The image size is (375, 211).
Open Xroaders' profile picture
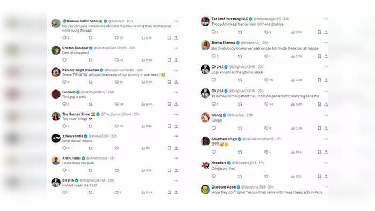pyautogui.click(x=205, y=165)
